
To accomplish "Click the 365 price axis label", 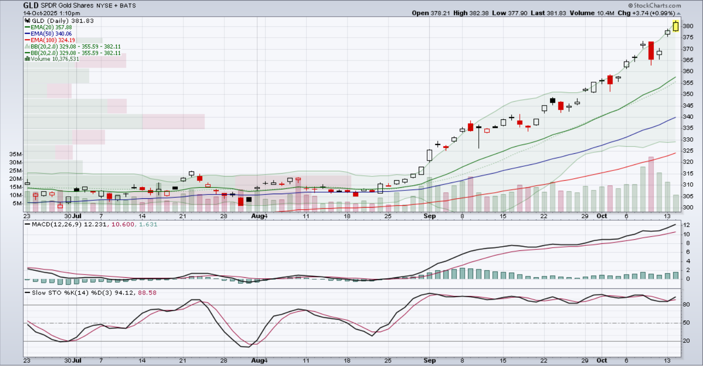I will click(689, 60).
